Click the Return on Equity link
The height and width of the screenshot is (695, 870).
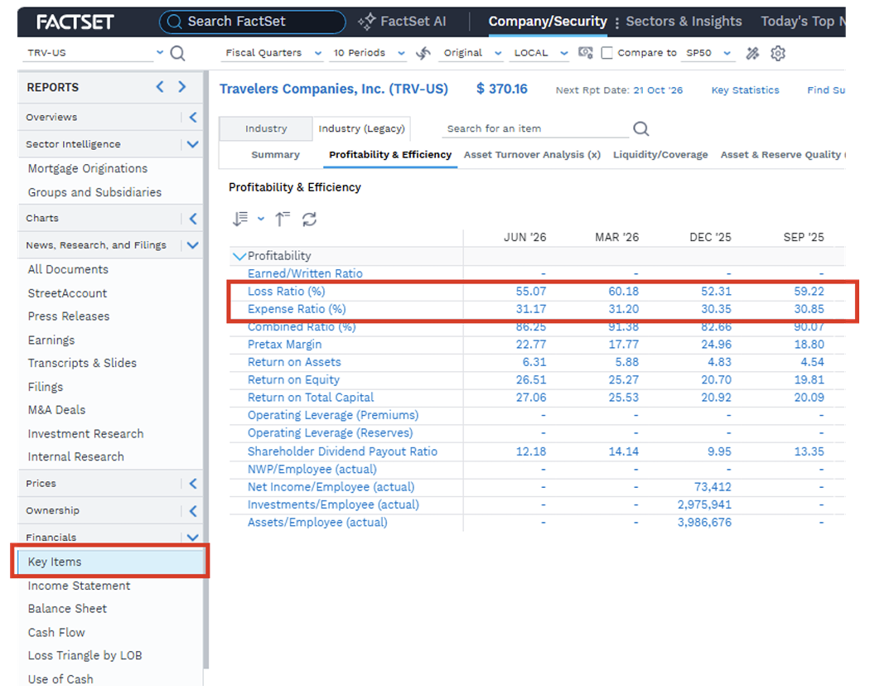point(293,380)
